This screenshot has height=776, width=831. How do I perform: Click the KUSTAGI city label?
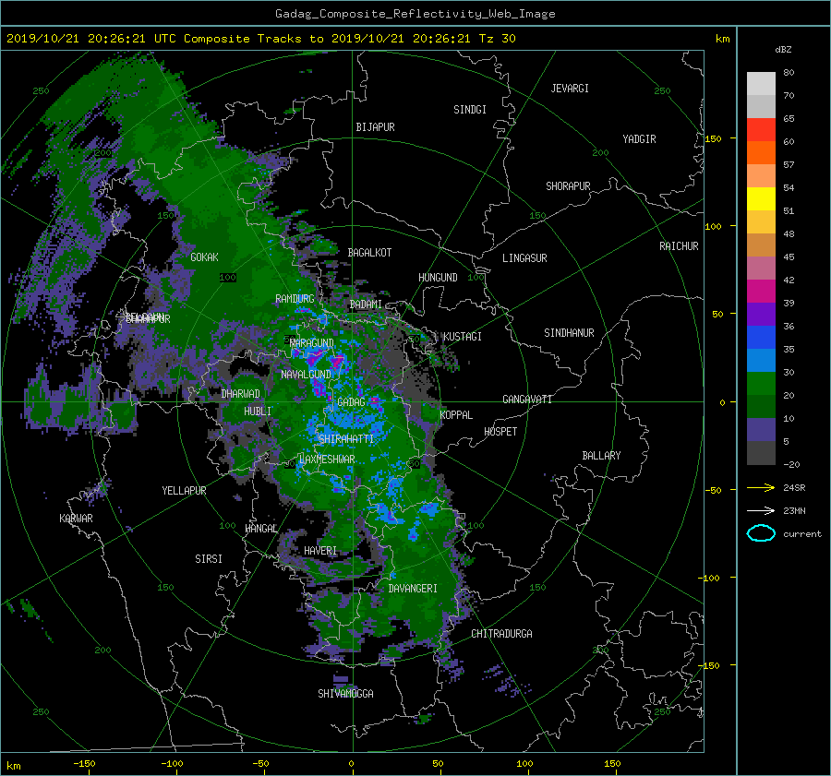click(463, 337)
